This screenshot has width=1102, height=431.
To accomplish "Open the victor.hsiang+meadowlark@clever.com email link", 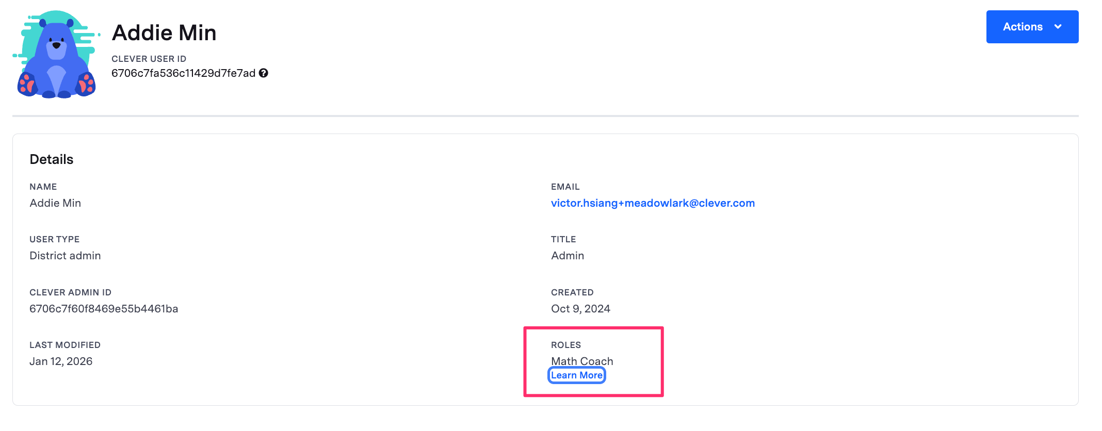I will pyautogui.click(x=653, y=203).
